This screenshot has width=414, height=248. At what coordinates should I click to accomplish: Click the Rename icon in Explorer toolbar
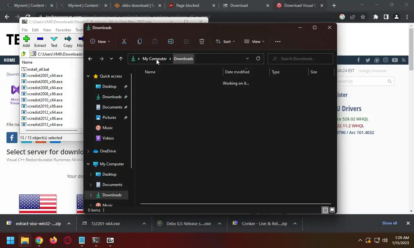tap(171, 41)
